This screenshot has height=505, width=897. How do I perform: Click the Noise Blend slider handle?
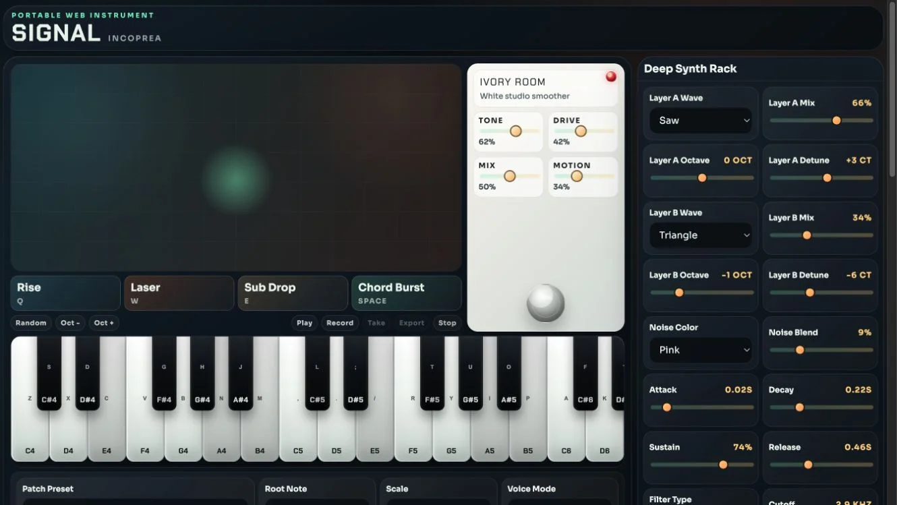coord(800,350)
